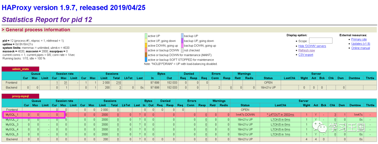Click the Refresh now link
This screenshot has height=144, width=378.
[x=307, y=51]
